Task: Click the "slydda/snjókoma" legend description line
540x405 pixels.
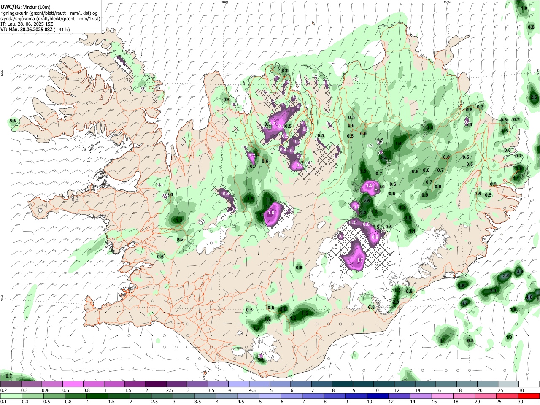Action: click(50, 19)
